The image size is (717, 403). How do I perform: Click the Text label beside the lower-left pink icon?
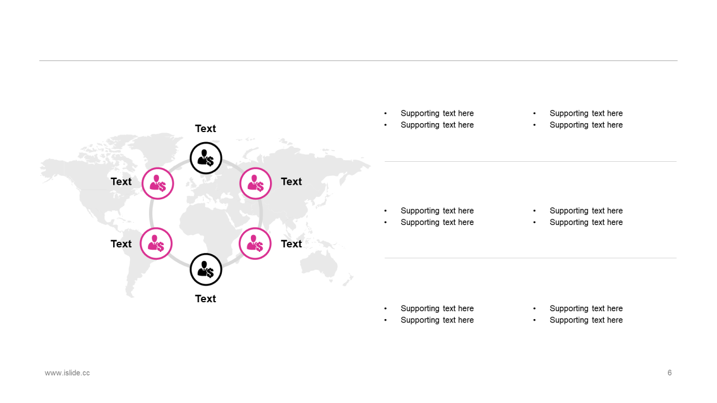(121, 244)
